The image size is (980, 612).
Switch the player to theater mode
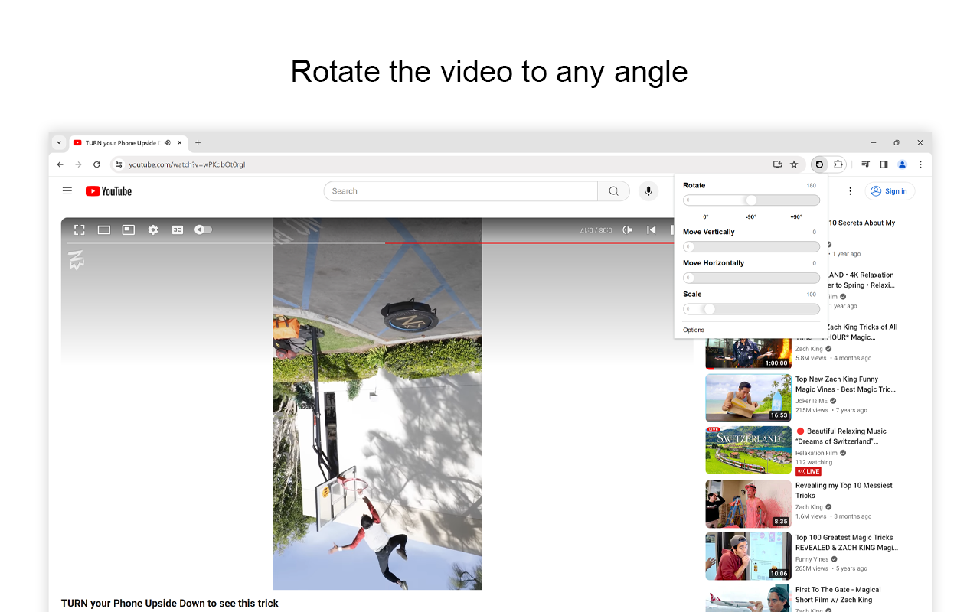(104, 229)
